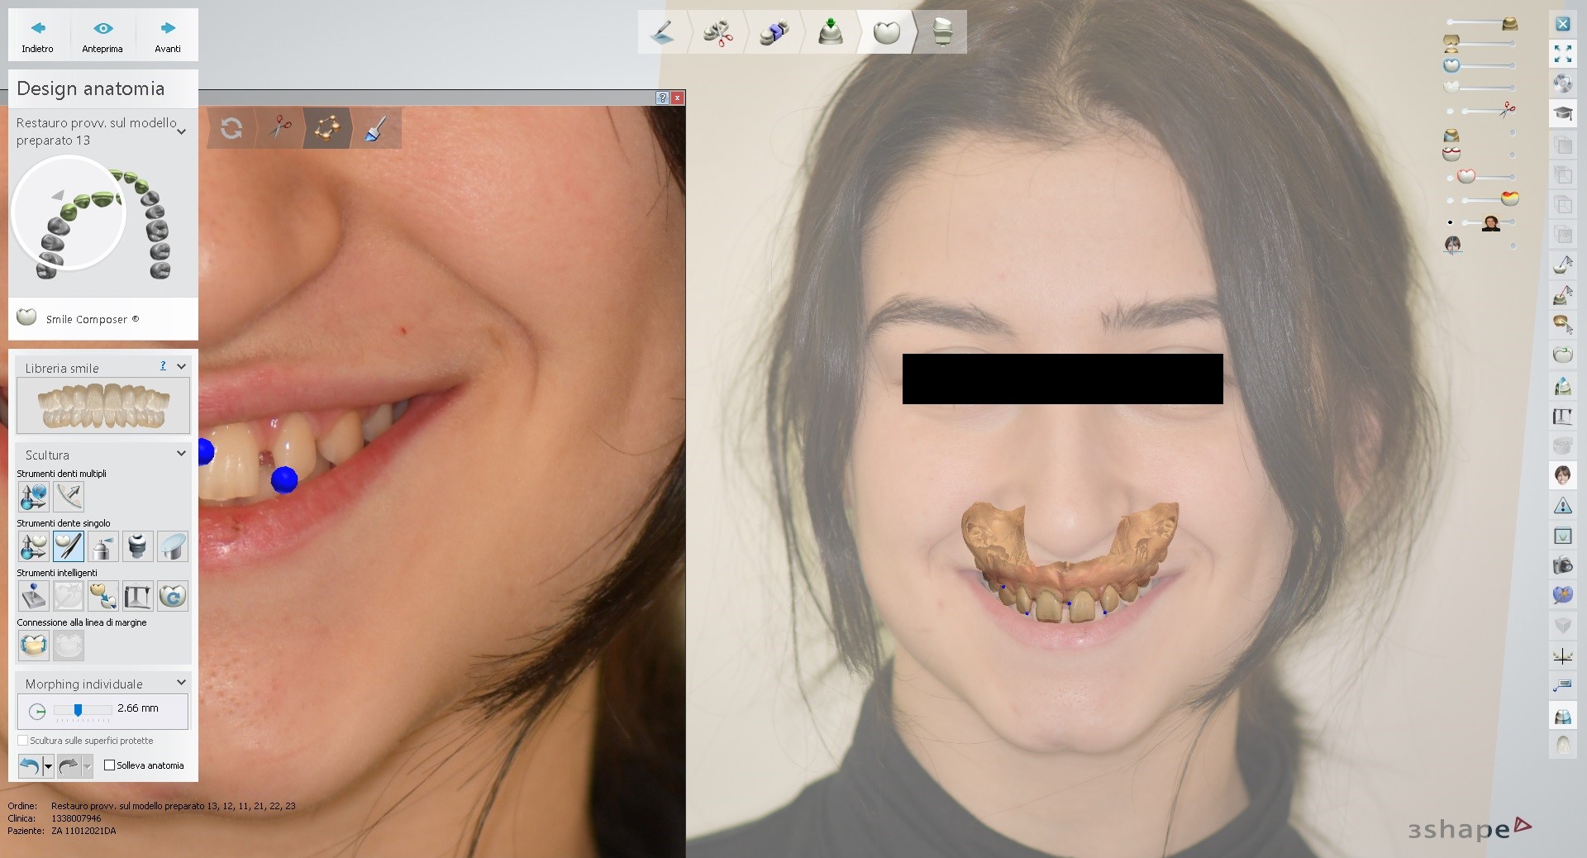Go to the final finishing workflow step
The height and width of the screenshot is (858, 1587).
click(x=942, y=32)
